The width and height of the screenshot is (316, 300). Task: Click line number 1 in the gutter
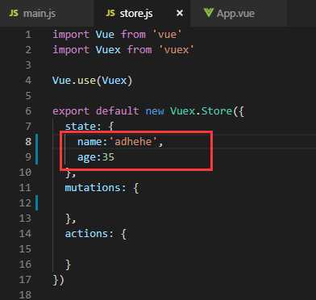pos(28,35)
